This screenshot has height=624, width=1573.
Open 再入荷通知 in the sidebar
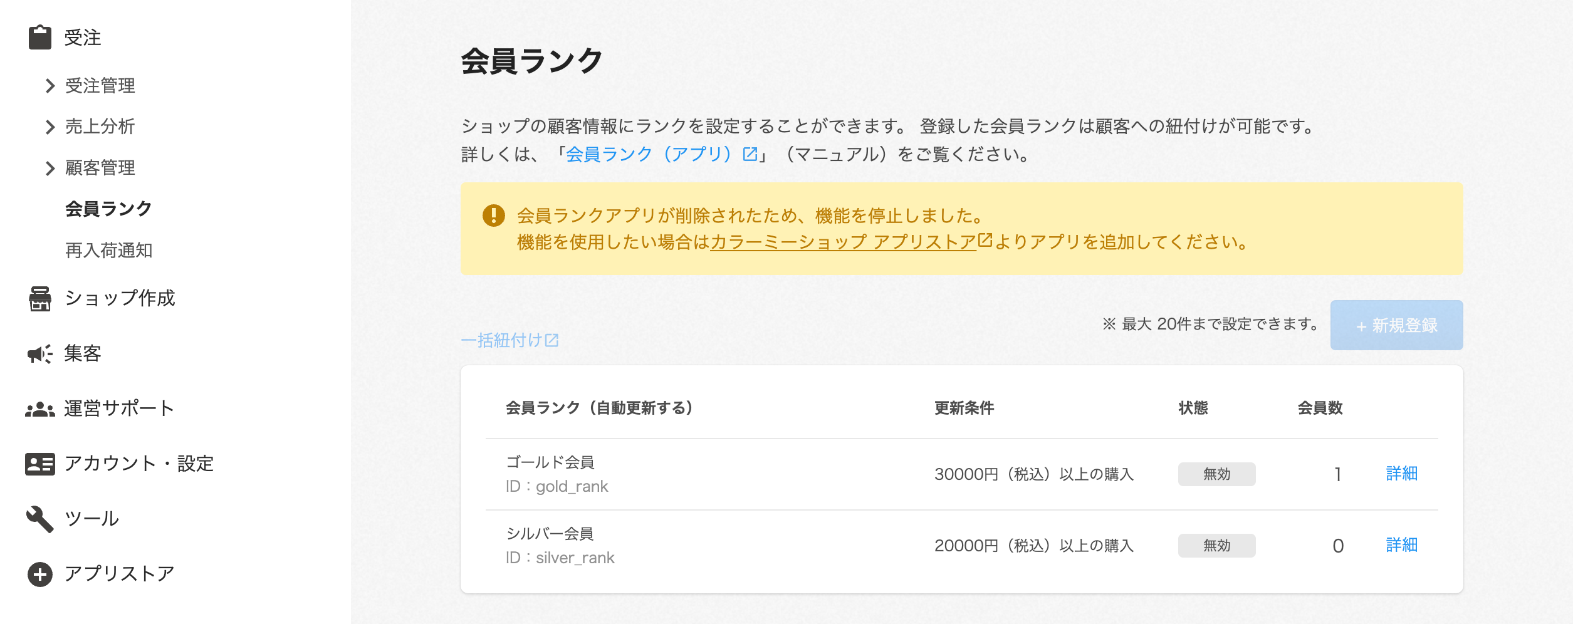point(108,251)
